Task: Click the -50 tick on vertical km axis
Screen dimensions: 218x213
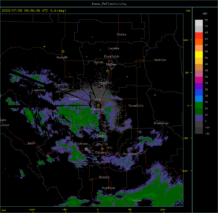Action: click(186, 138)
